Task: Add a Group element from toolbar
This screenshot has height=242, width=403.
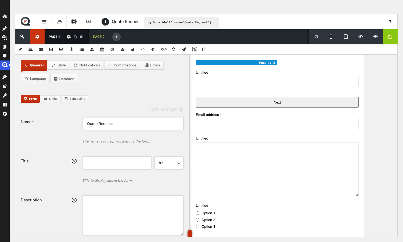Action: [x=194, y=49]
